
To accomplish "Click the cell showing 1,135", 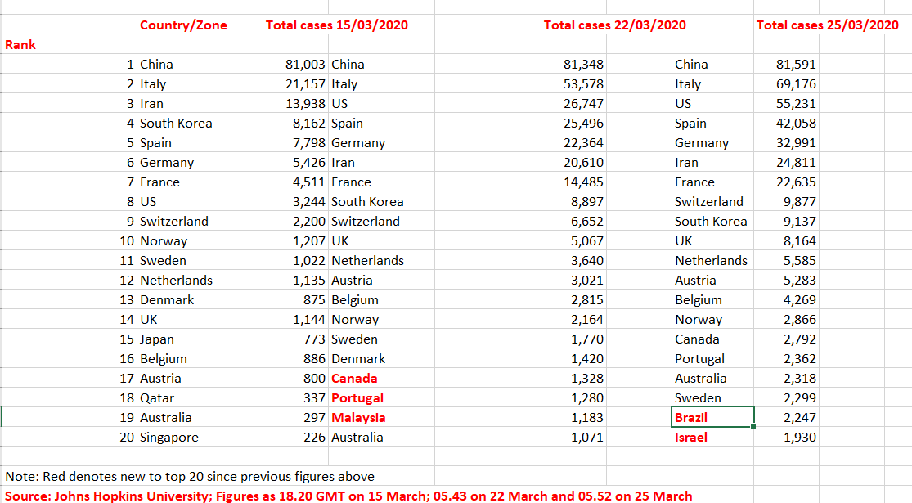I will 295,281.
